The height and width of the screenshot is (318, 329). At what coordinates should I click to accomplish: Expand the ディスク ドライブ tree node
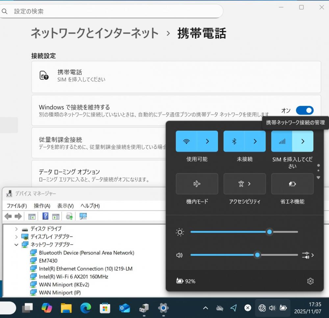coord(16,229)
